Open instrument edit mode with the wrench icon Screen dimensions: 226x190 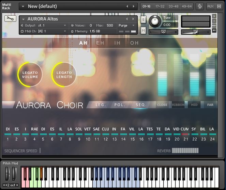[10, 18]
